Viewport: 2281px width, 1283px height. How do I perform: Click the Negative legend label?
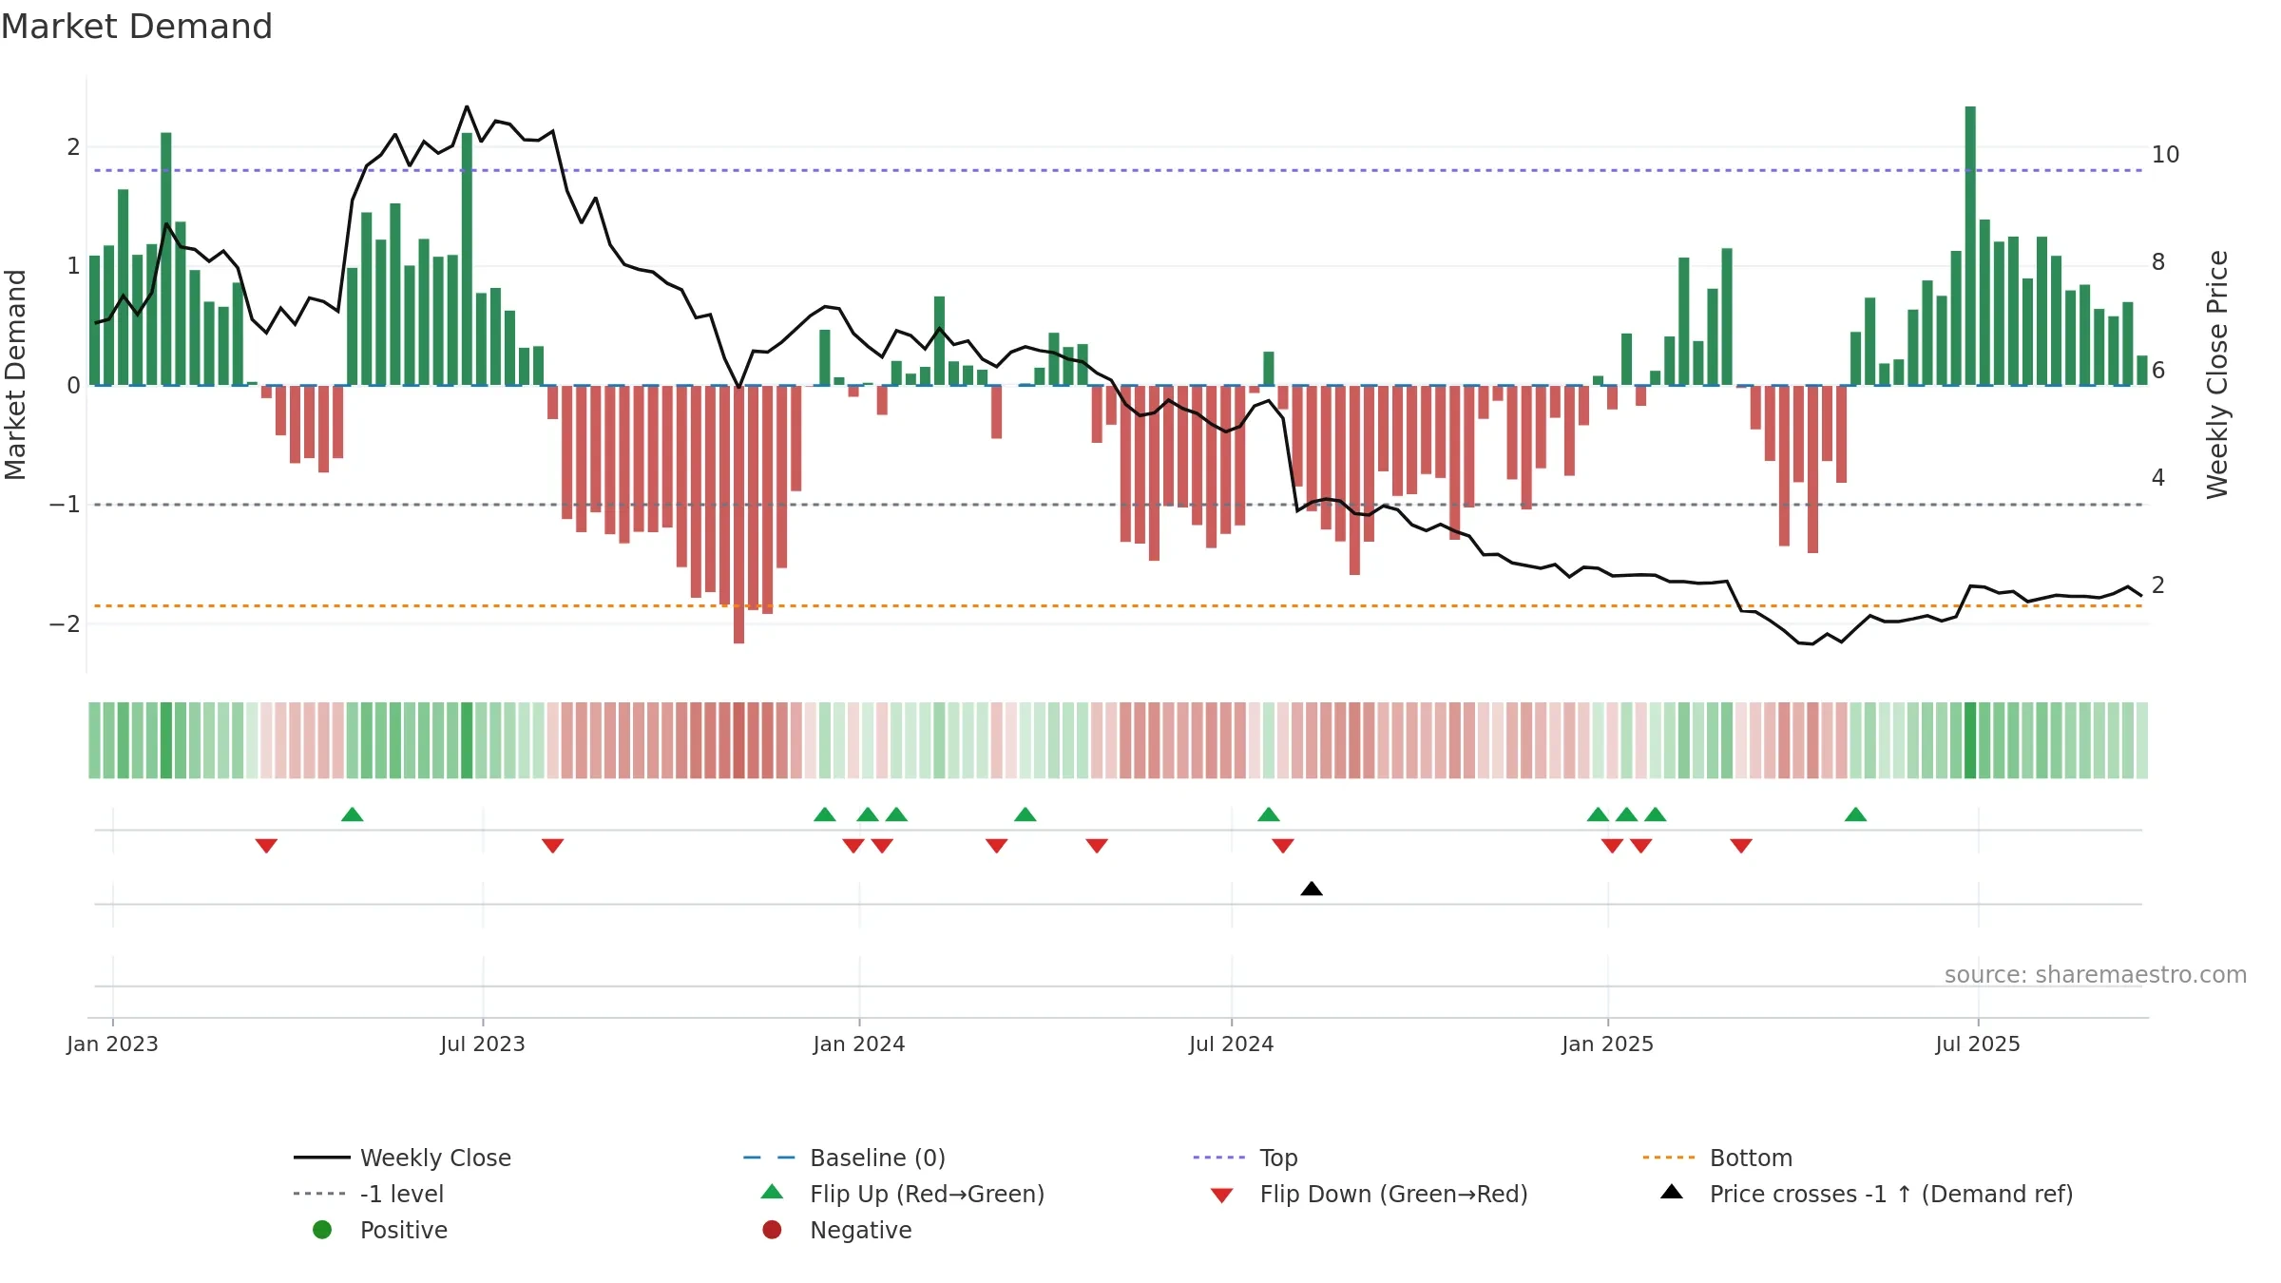861,1230
